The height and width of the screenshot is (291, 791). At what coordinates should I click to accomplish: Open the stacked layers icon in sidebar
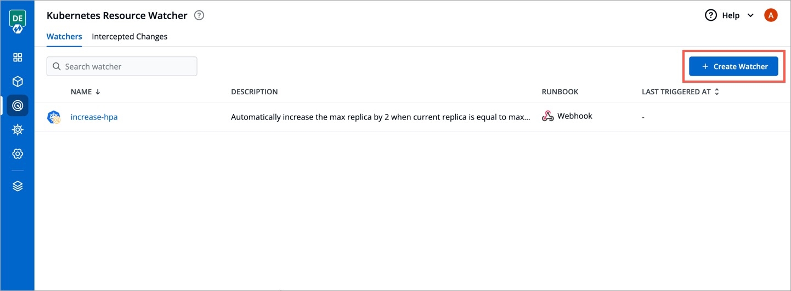point(18,186)
